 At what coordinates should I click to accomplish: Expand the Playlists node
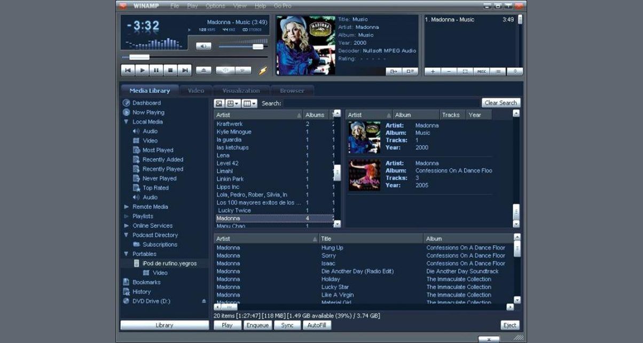tap(127, 216)
